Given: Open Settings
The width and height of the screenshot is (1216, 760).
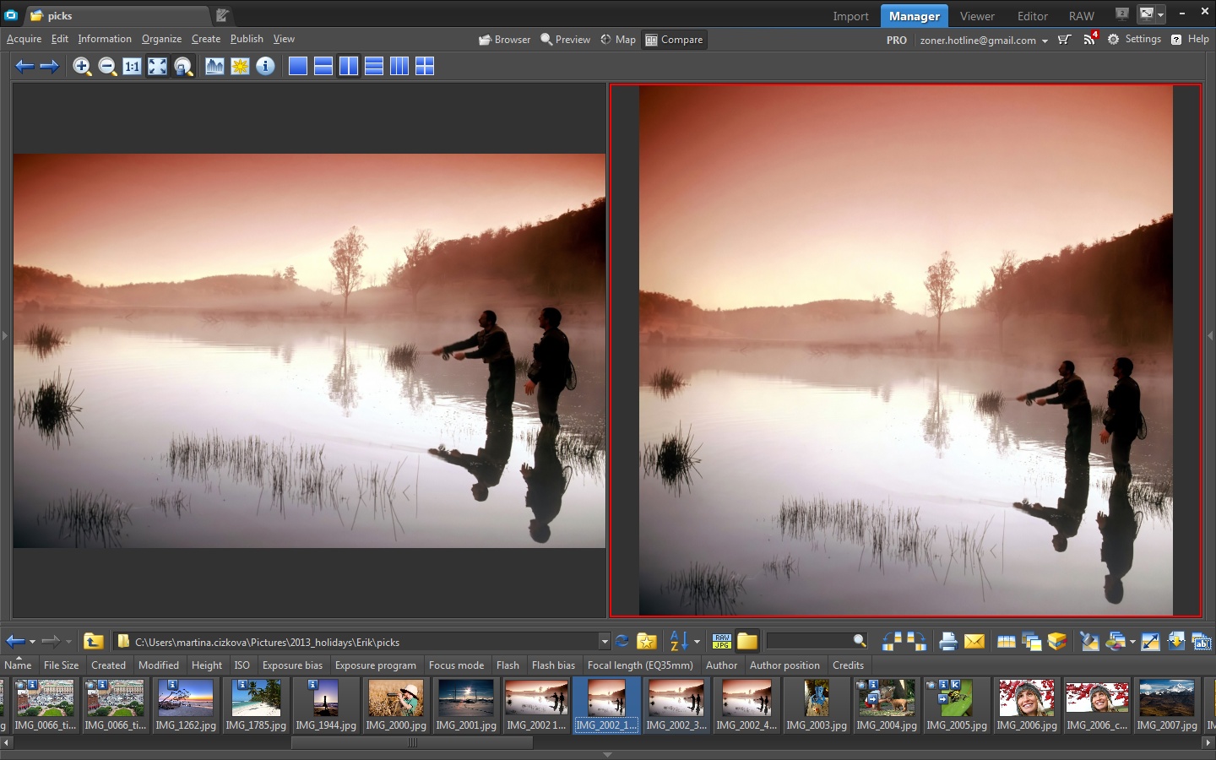Looking at the screenshot, I should pos(1134,39).
